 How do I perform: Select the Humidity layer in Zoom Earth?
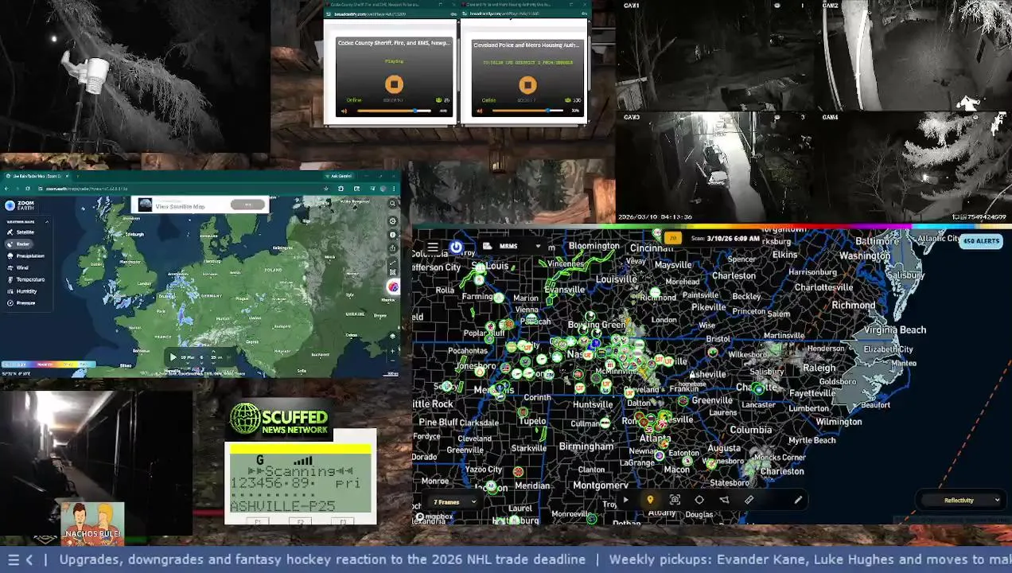click(x=22, y=291)
